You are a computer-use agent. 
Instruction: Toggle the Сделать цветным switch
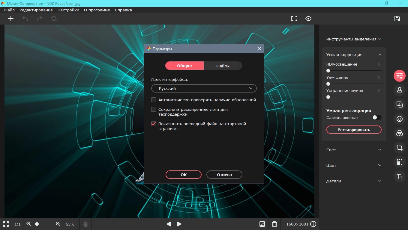376,118
